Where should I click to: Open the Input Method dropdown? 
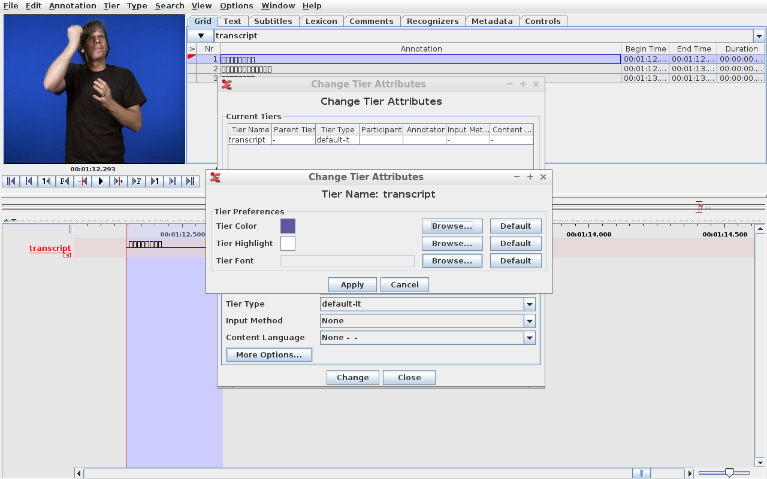point(530,321)
